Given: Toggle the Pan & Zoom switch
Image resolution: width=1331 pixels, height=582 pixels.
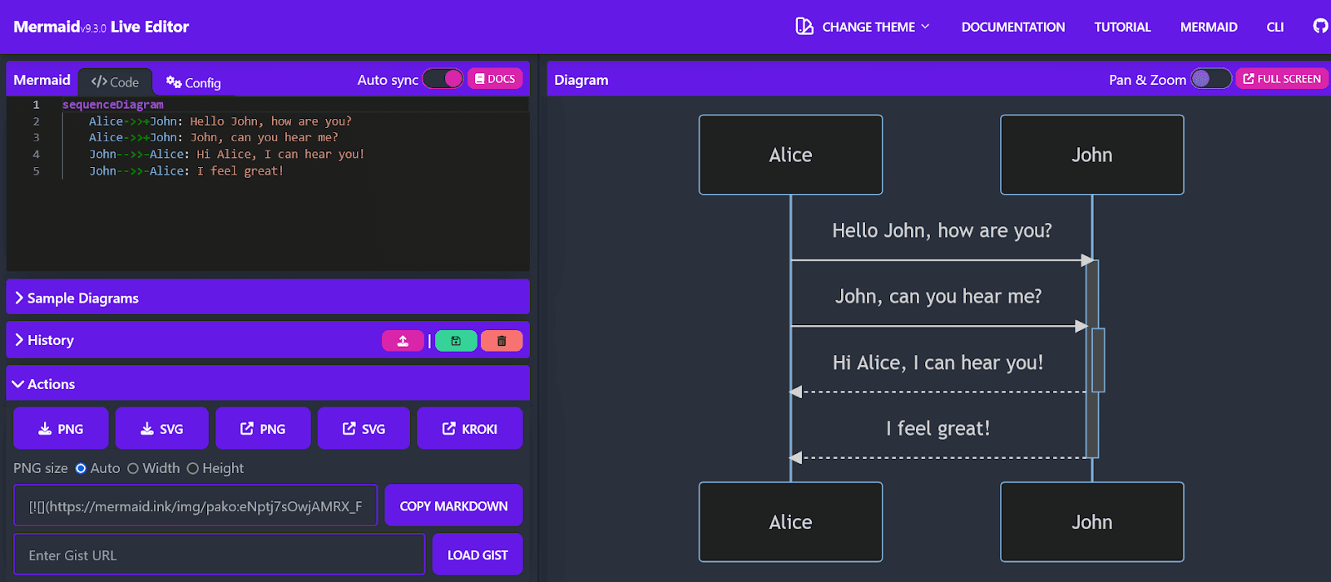Looking at the screenshot, I should point(1211,79).
